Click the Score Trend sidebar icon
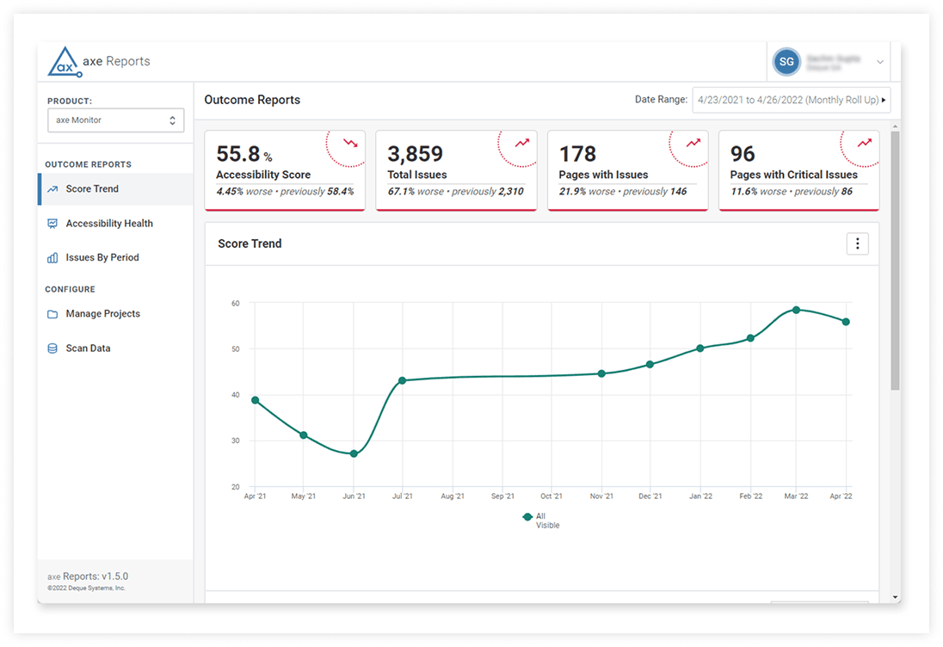943x647 pixels. pyautogui.click(x=52, y=189)
